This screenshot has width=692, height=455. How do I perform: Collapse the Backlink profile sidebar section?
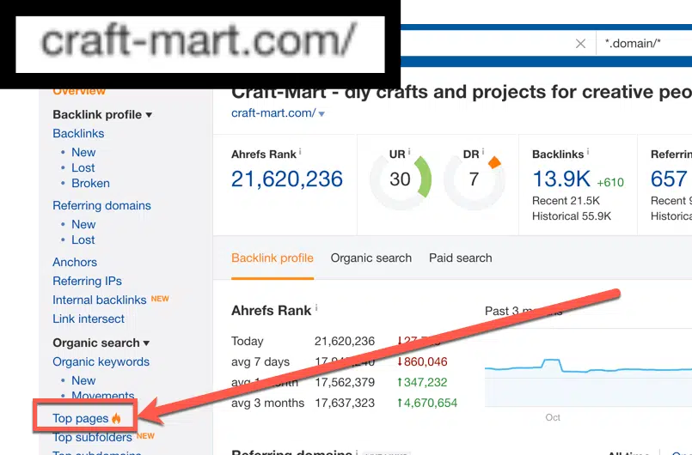click(102, 115)
